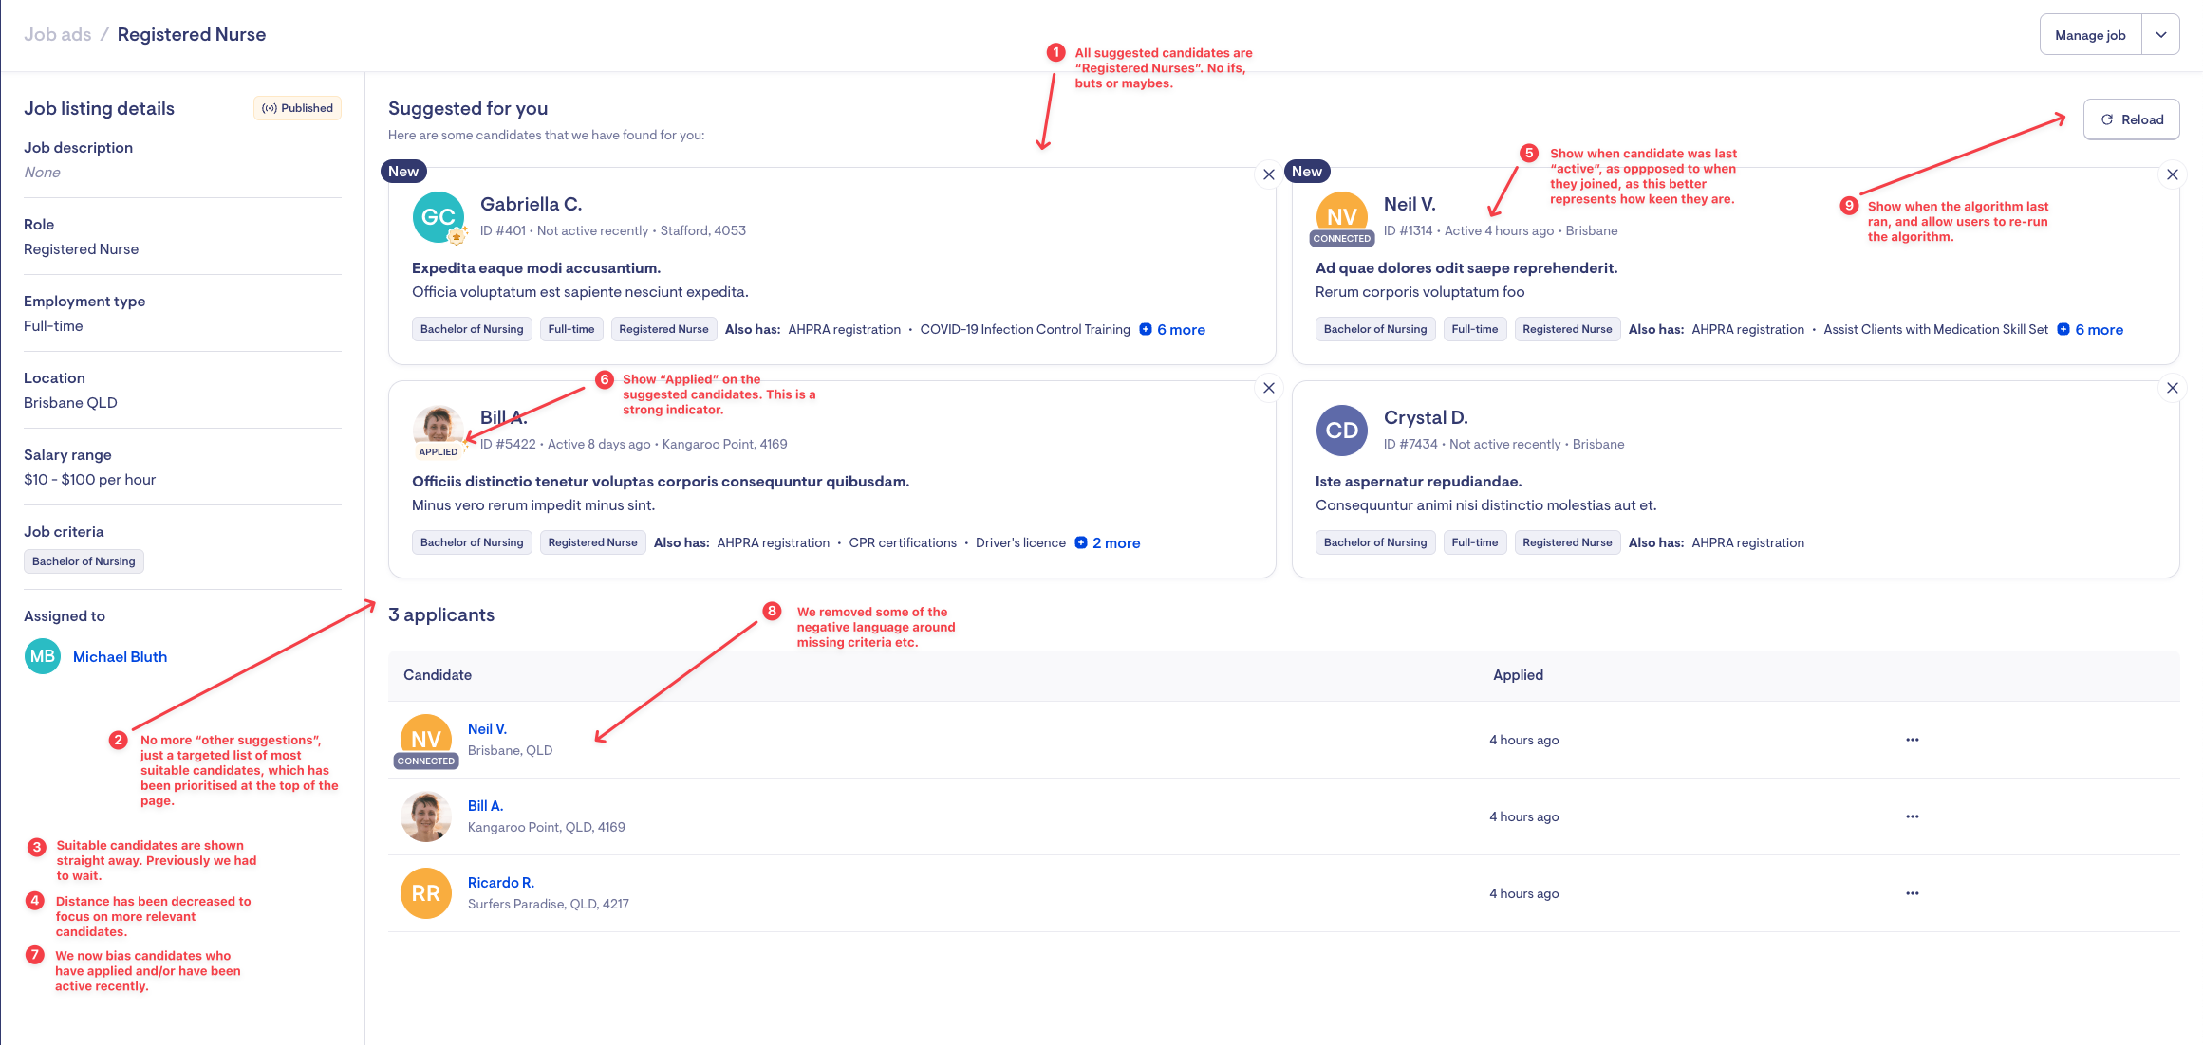The height and width of the screenshot is (1045, 2203).
Task: Open Ricardo R. applicant profile link
Action: coord(500,883)
